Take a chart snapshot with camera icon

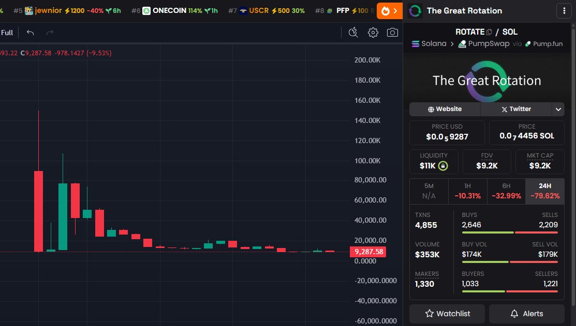392,33
